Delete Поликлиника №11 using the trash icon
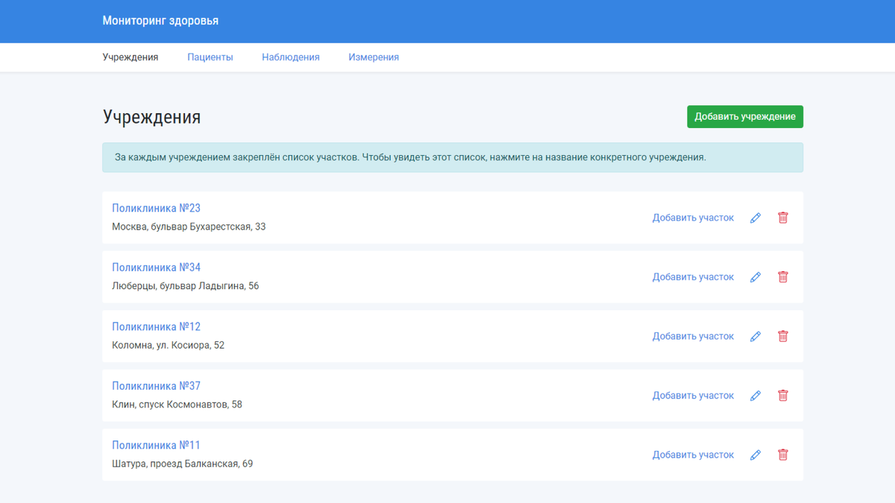The image size is (895, 503). [783, 455]
